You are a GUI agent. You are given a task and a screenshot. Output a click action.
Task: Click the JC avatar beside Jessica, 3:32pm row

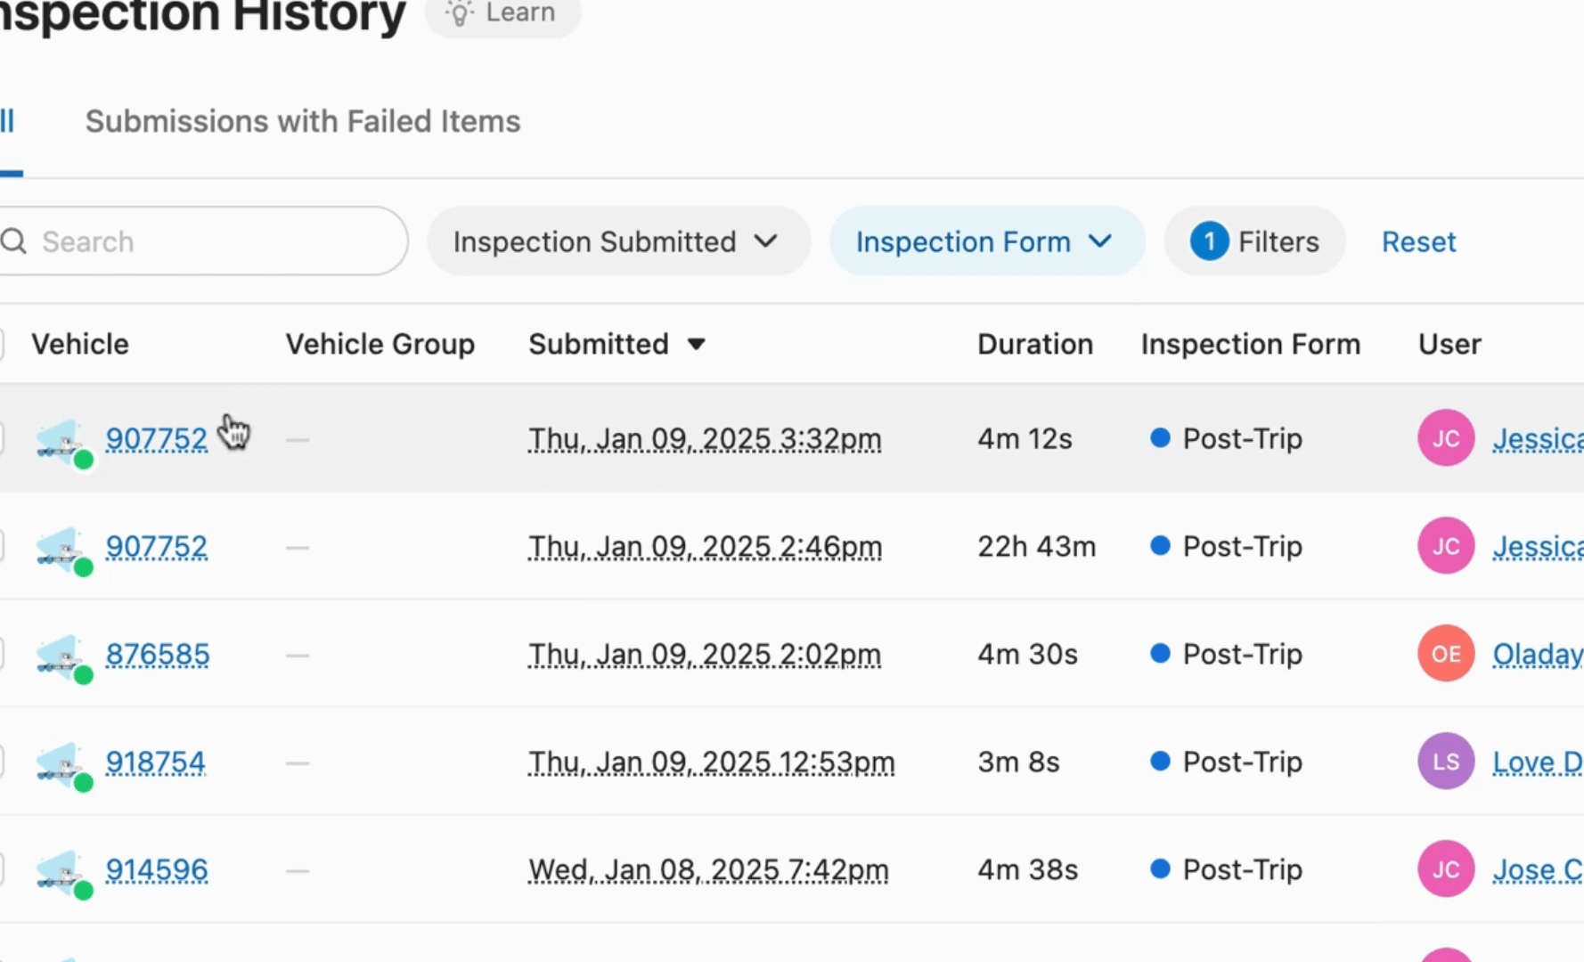[x=1445, y=438]
